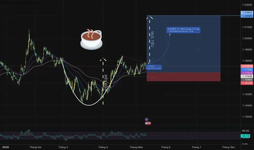Click the coffee cup emoji sticker
This screenshot has width=254, height=150.
pos(91,39)
